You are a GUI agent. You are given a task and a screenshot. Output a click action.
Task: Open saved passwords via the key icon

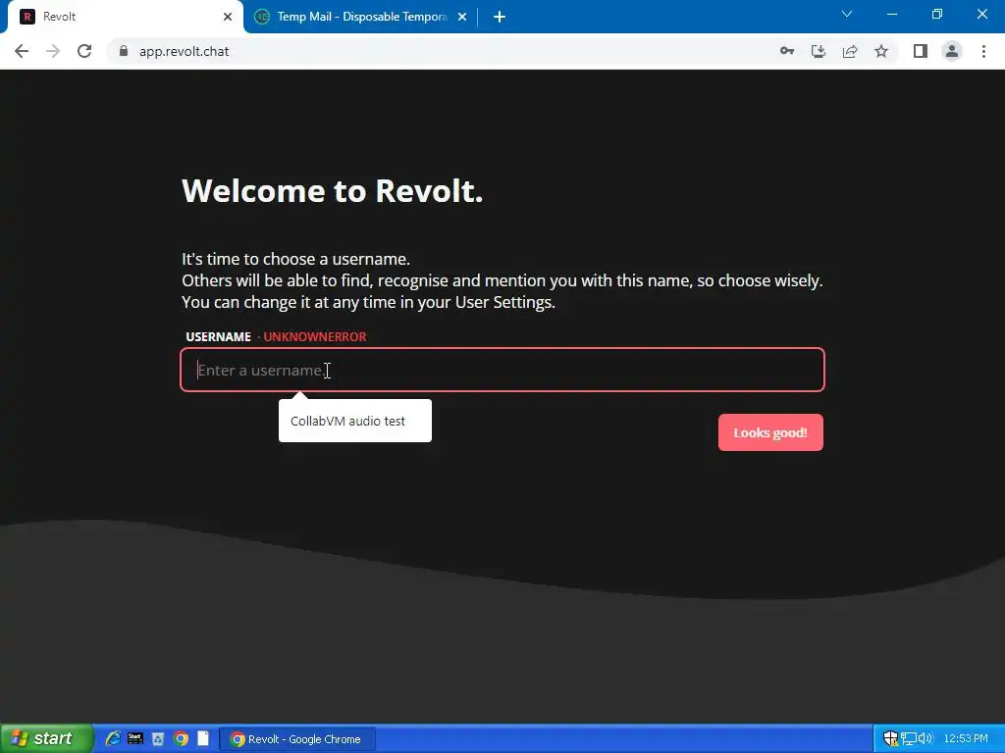(787, 51)
